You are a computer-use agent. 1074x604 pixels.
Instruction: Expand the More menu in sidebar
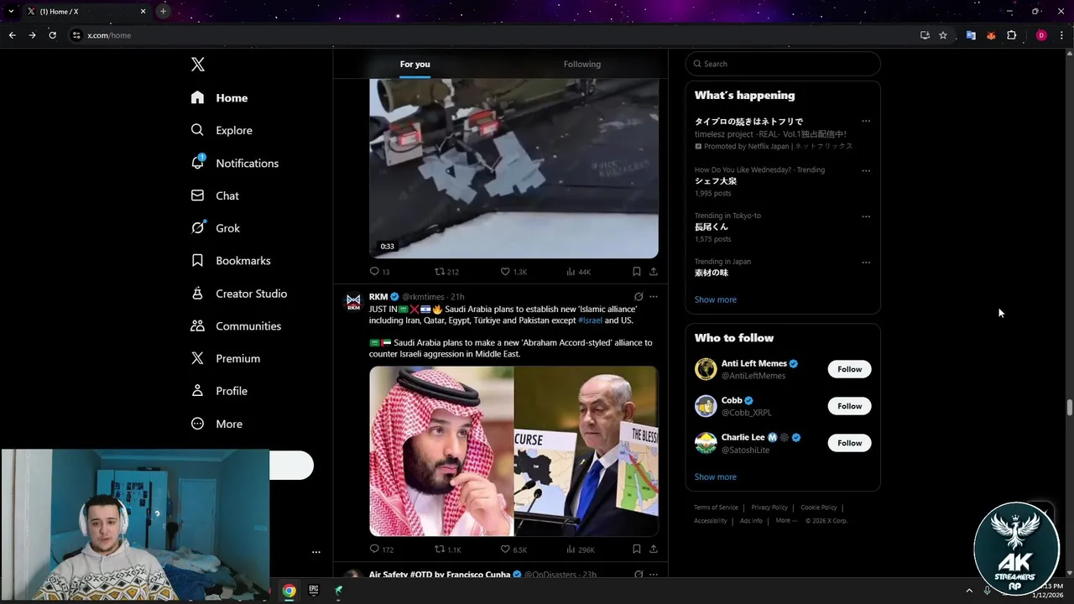[x=216, y=424]
